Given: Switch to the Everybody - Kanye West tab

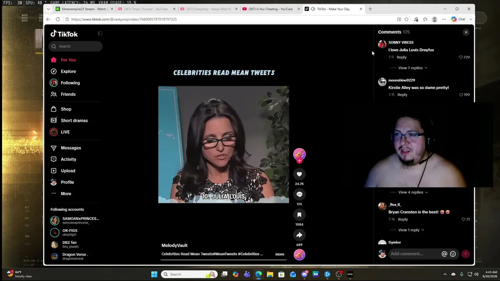Looking at the screenshot, I should click(208, 9).
